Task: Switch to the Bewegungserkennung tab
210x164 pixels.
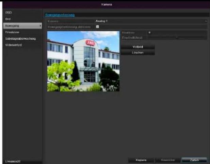Action: coord(60,15)
